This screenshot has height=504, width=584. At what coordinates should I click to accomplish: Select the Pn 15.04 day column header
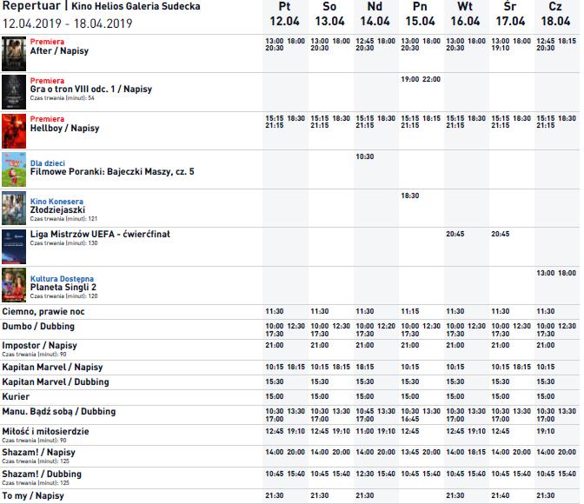(420, 14)
